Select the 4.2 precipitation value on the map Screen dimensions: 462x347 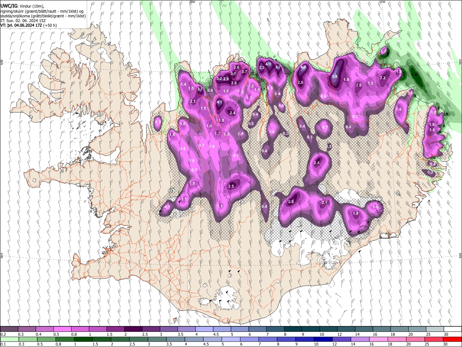(304, 67)
